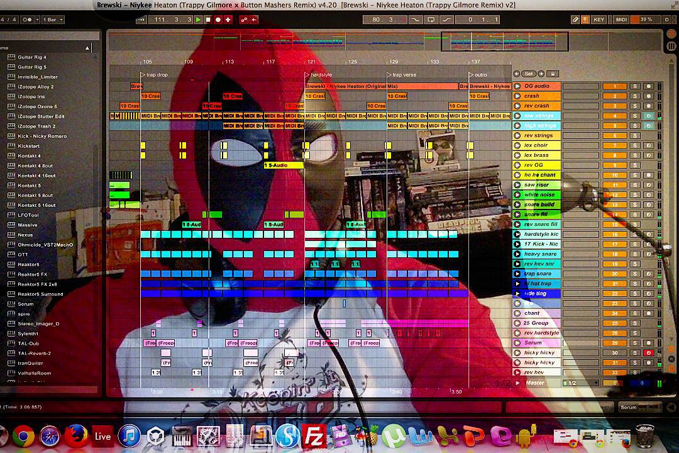The image size is (679, 453).
Task: Solo the Serum track
Action: pyautogui.click(x=635, y=343)
